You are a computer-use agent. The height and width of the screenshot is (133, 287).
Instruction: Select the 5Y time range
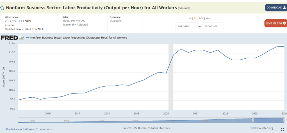click(195, 19)
